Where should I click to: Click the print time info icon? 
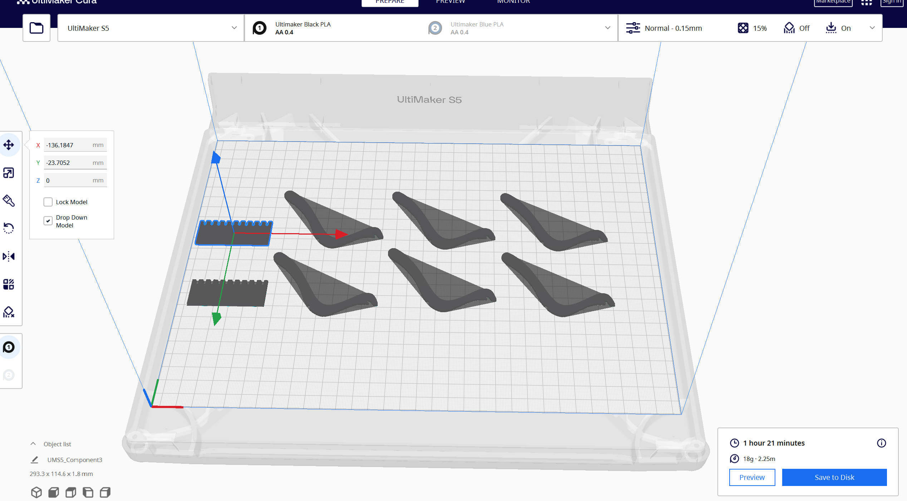pyautogui.click(x=881, y=443)
